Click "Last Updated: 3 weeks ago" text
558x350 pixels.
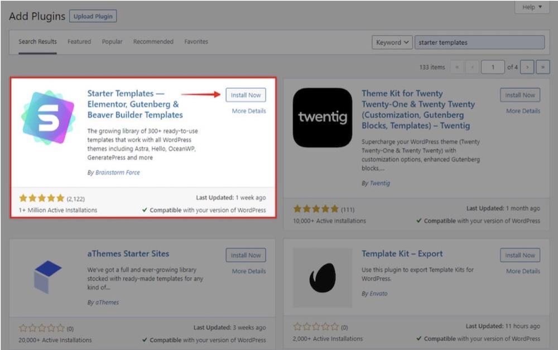pyautogui.click(x=229, y=328)
